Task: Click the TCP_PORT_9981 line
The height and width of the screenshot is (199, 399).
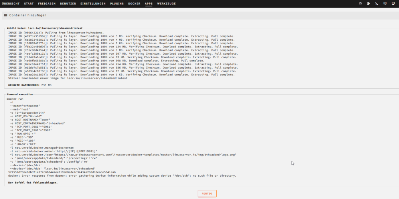Action: point(31,126)
